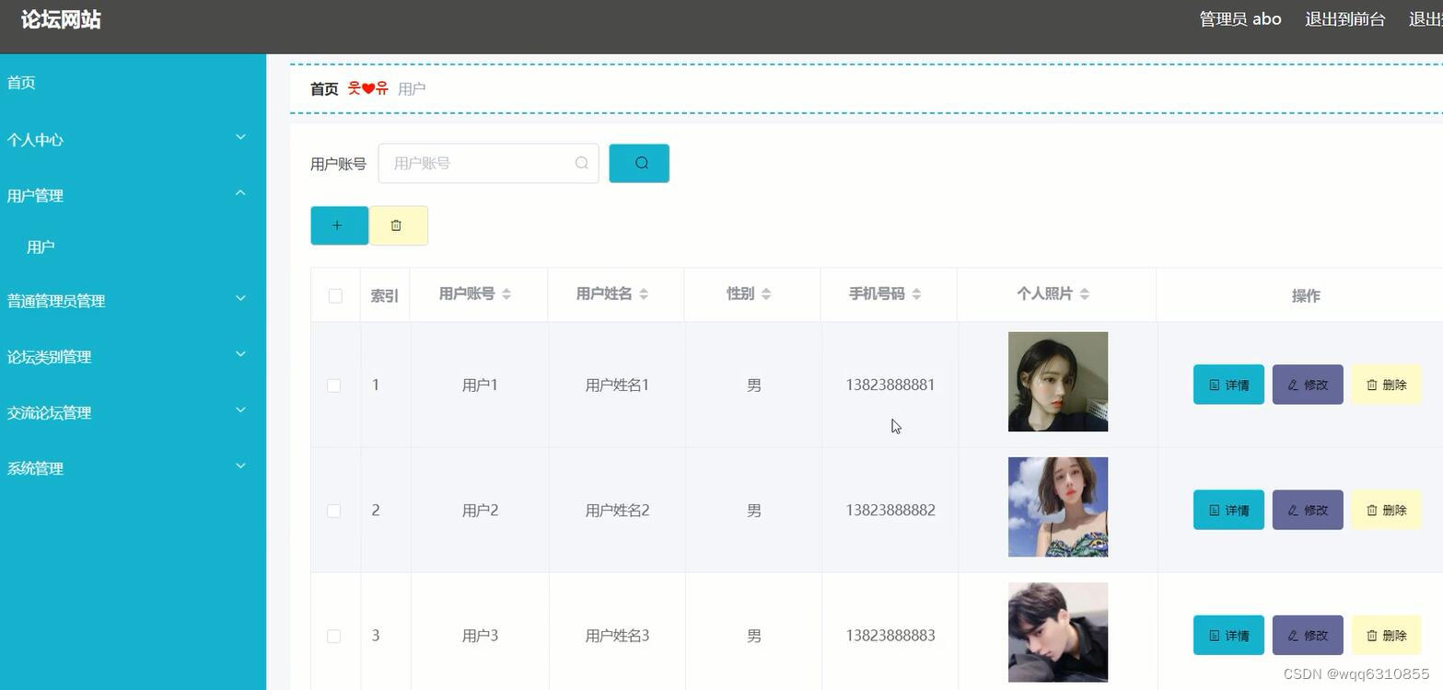Click phone number 13823888882

click(x=890, y=510)
